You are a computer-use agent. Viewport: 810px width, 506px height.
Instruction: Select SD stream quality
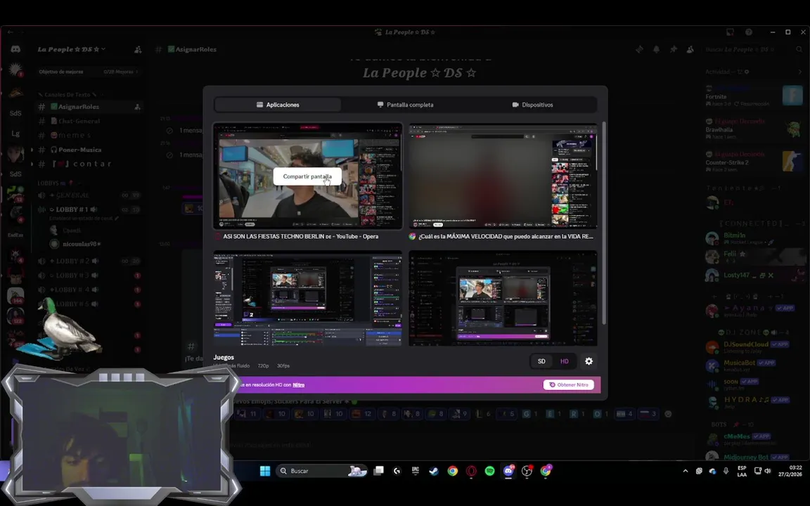[x=541, y=361]
